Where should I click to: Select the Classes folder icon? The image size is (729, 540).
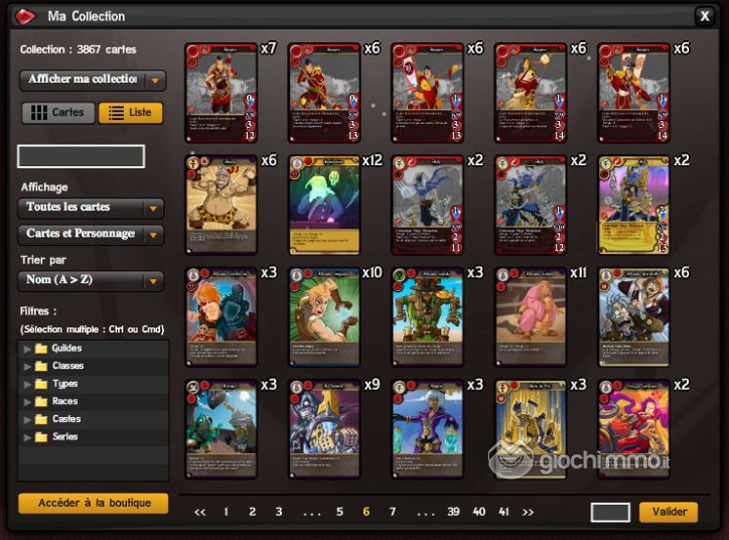point(41,366)
